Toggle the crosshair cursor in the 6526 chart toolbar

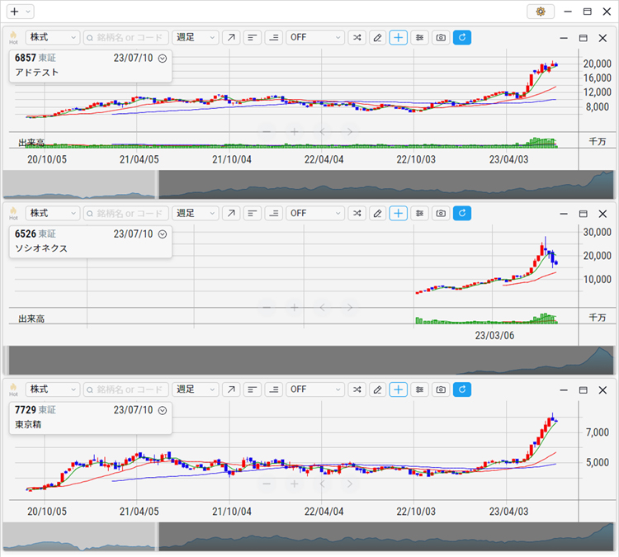(399, 214)
